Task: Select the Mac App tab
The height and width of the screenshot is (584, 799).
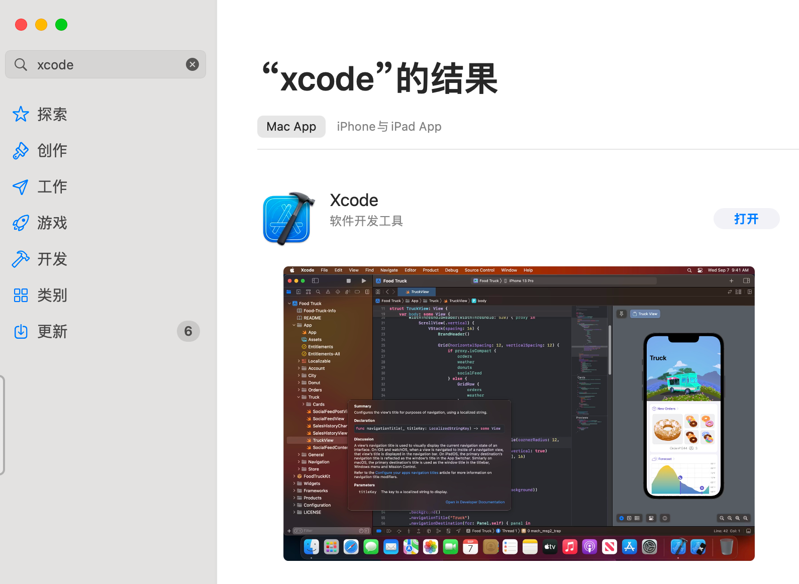Action: pyautogui.click(x=291, y=127)
